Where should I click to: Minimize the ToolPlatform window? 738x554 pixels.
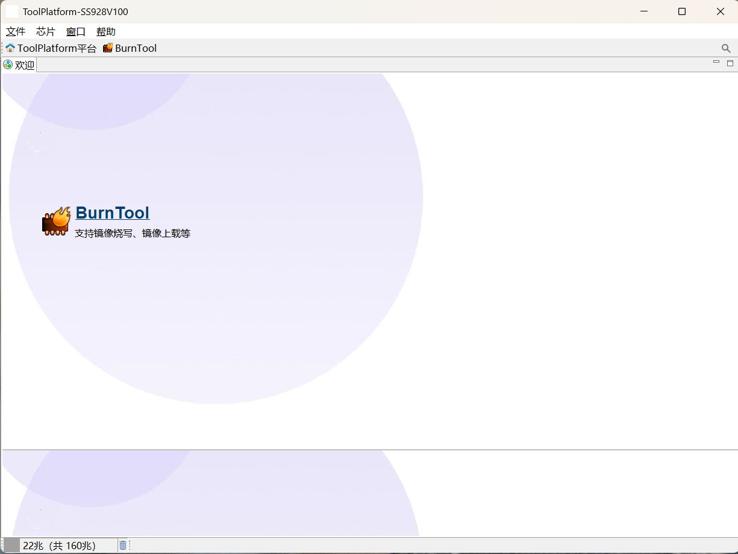644,11
